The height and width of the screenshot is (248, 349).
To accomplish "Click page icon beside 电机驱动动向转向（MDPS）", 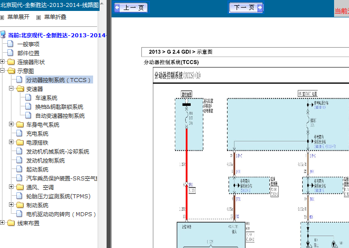I will coord(19,214).
